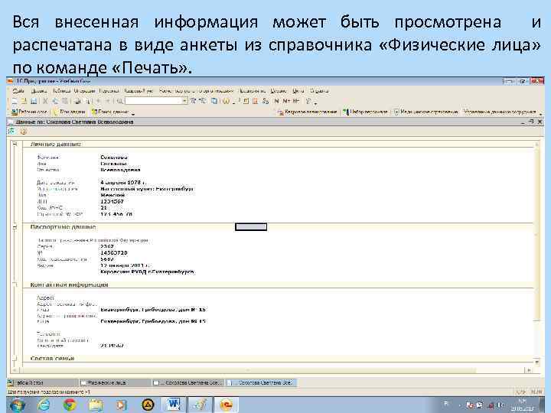The height and width of the screenshot is (413, 551).
Task: Open the Правка menu
Action: click(x=39, y=91)
